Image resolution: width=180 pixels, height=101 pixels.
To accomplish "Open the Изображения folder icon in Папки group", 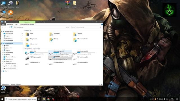I will [27, 40].
